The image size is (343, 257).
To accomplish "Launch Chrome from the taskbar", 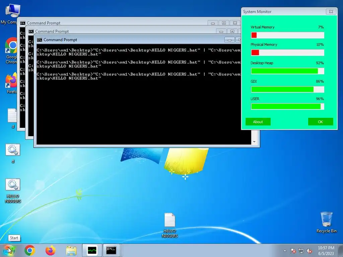I will (x=30, y=250).
